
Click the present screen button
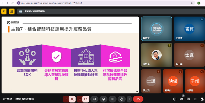click(x=113, y=99)
